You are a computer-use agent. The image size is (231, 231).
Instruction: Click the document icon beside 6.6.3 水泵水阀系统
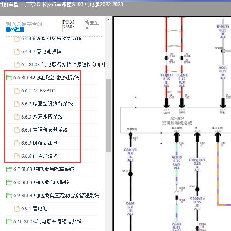click(x=17, y=117)
